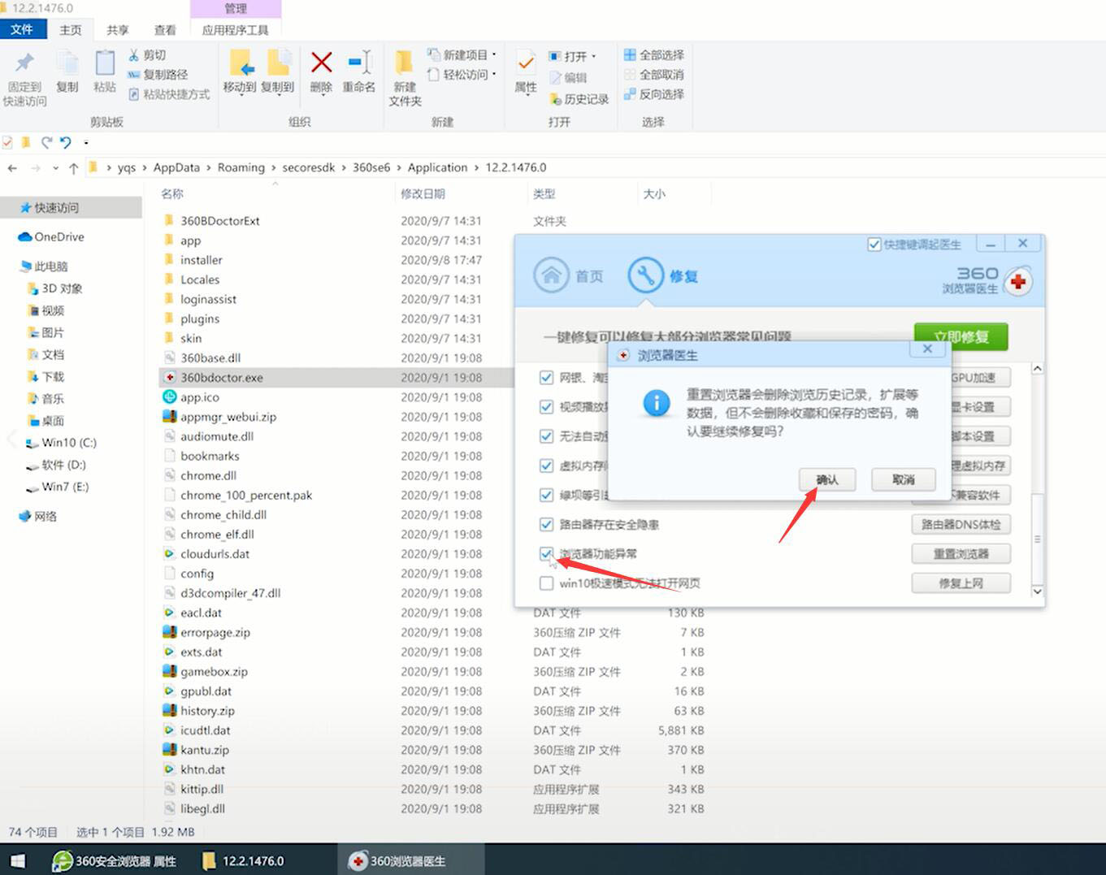Open the 12.2.1476.0 taskbar item
This screenshot has height=875, width=1106.
point(244,860)
